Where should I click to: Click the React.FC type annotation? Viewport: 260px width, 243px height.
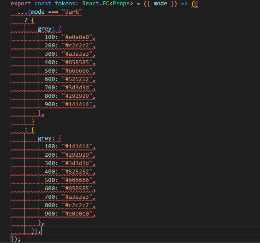(96, 4)
